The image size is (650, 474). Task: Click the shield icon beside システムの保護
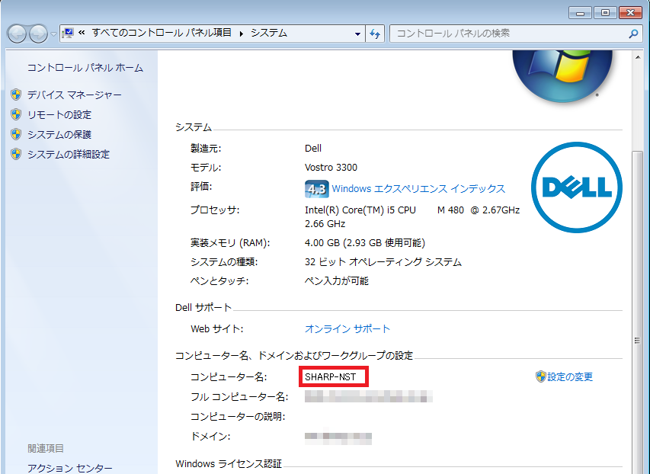tap(16, 134)
